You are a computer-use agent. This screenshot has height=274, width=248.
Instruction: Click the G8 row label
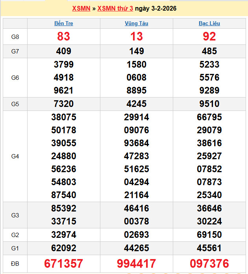point(15,37)
